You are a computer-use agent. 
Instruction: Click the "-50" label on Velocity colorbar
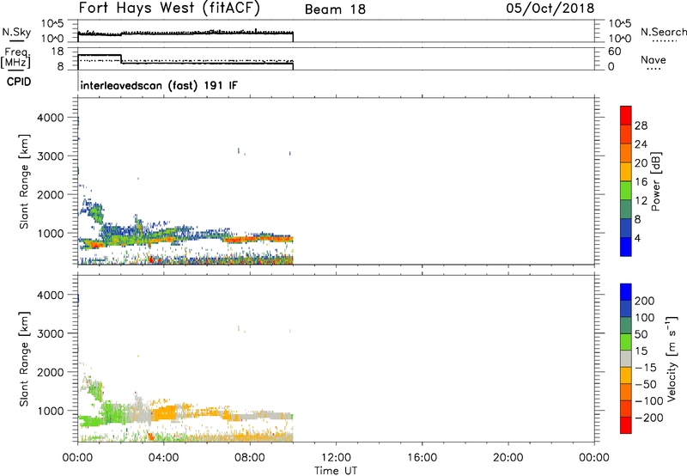click(x=646, y=384)
